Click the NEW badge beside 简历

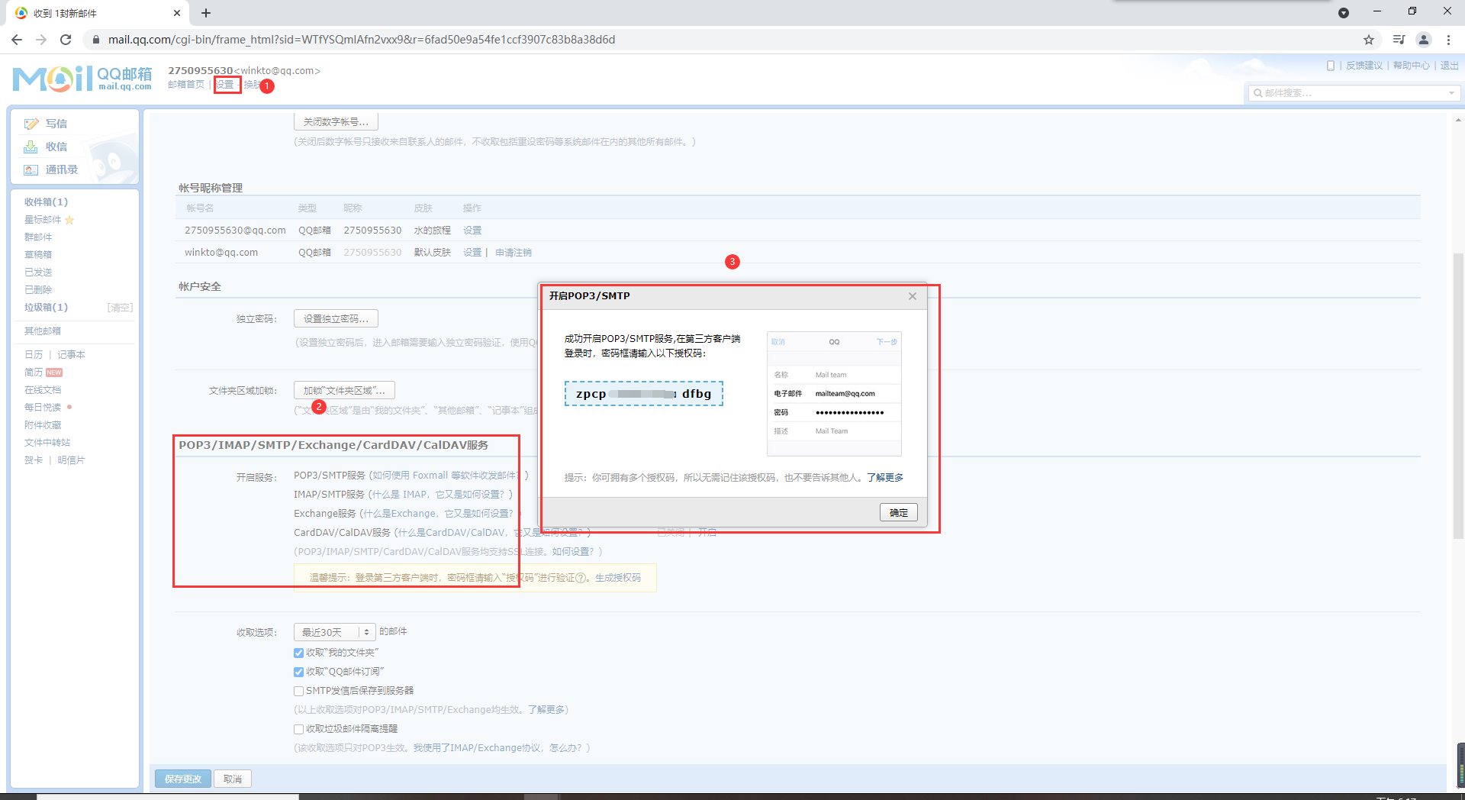(x=54, y=373)
